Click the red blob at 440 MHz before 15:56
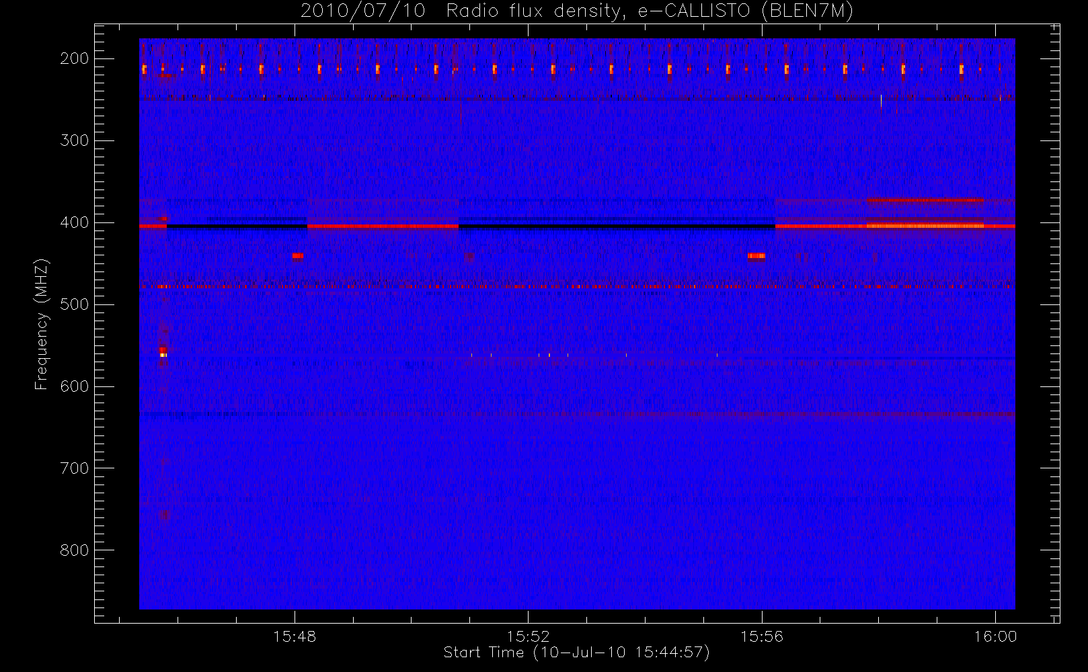Viewport: 1088px width, 672px height. pos(756,255)
